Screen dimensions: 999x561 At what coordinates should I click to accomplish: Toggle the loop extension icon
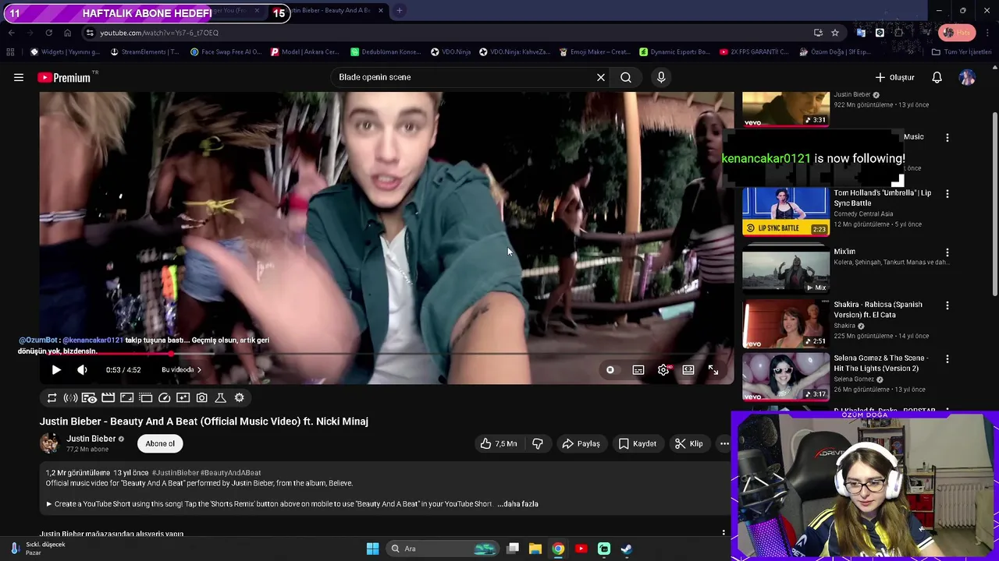point(52,398)
